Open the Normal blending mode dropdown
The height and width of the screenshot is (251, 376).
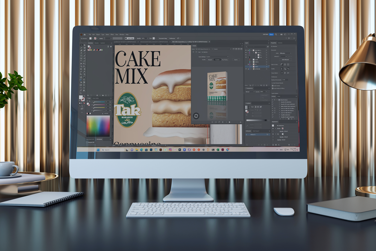[249, 91]
